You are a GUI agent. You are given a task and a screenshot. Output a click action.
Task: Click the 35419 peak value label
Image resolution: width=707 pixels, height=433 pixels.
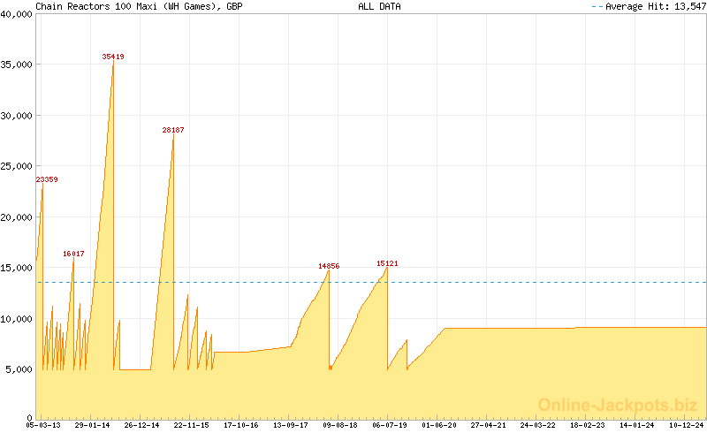point(113,57)
